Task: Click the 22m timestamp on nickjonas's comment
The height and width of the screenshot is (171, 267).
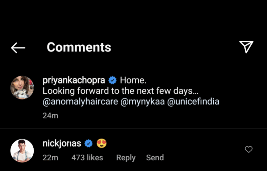Action: click(x=50, y=158)
